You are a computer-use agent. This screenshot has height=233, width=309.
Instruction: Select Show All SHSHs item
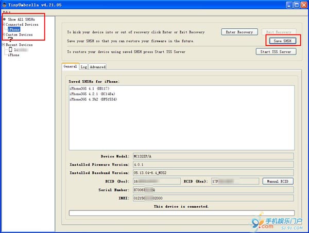point(21,19)
